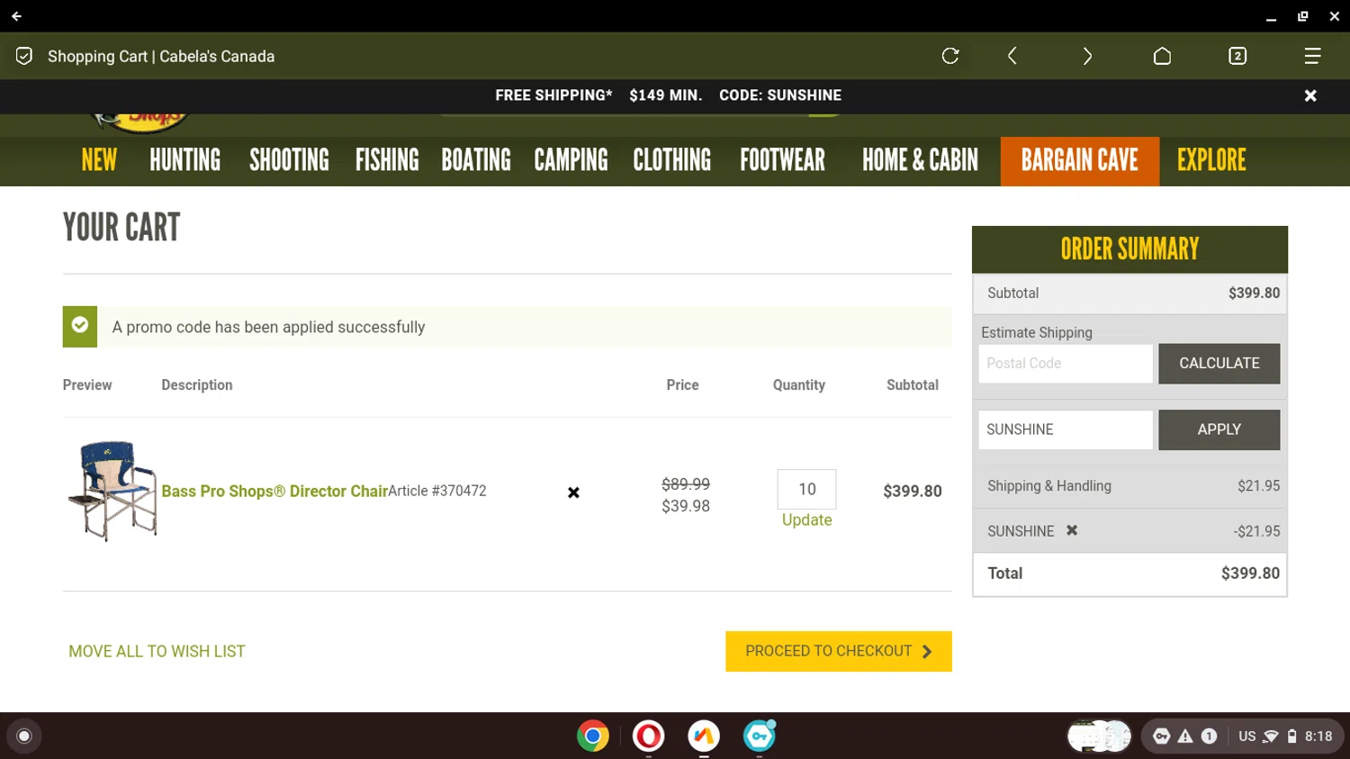The width and height of the screenshot is (1350, 759).
Task: Open the HUNTING category
Action: [184, 160]
